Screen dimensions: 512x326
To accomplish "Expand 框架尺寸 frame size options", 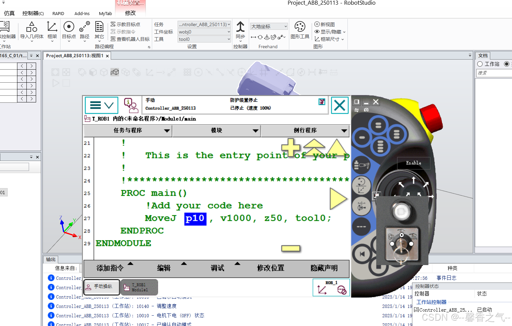I will (x=329, y=39).
